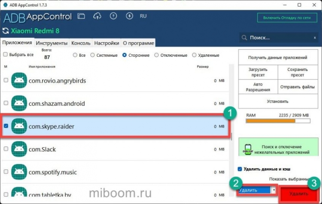Image resolution: width=322 pixels, height=204 pixels.
Task: Click the Xiaomi Redmi 8 device name
Action: pos(35,31)
